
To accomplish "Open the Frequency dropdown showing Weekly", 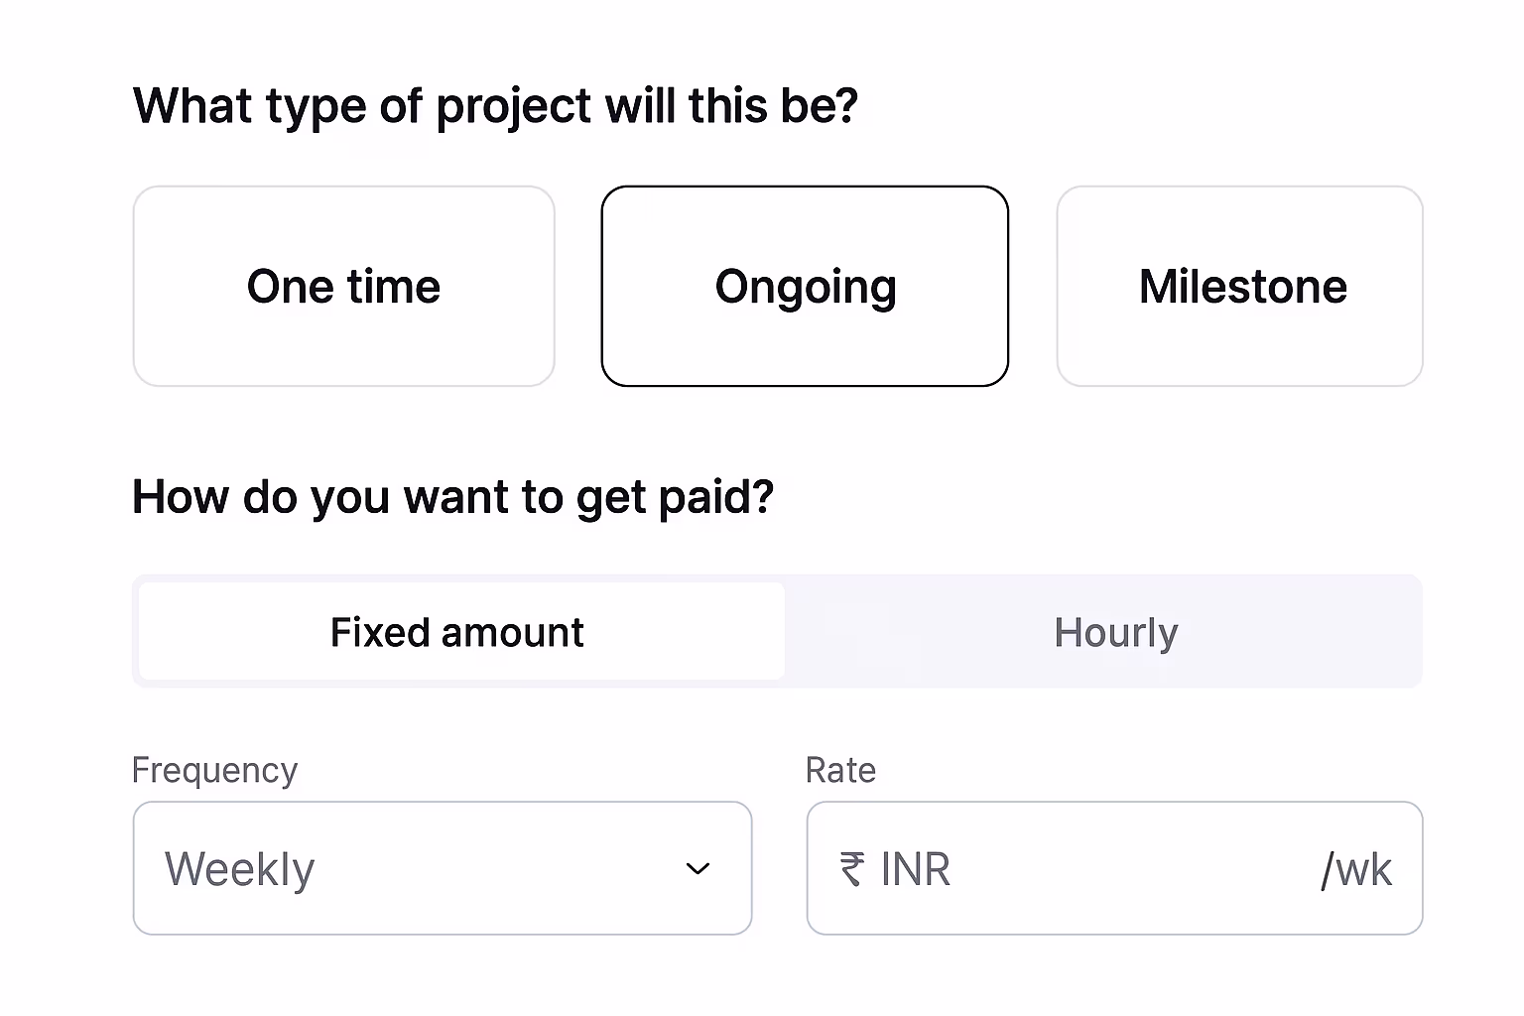I will (442, 868).
